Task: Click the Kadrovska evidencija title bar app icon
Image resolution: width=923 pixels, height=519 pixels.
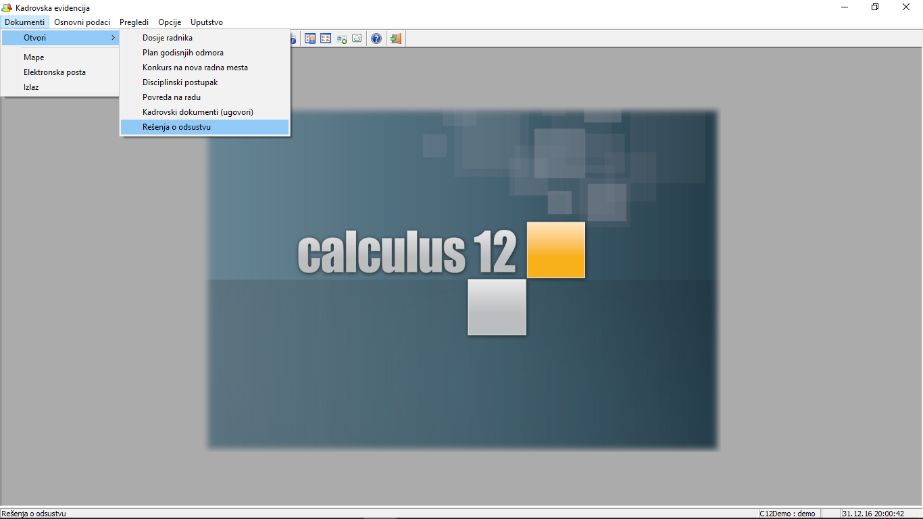Action: tap(7, 7)
